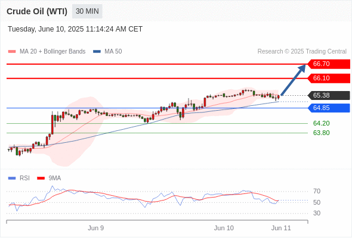Click the Jun 10 date axis label
Viewport: 352px width, 238px height.
click(x=224, y=228)
